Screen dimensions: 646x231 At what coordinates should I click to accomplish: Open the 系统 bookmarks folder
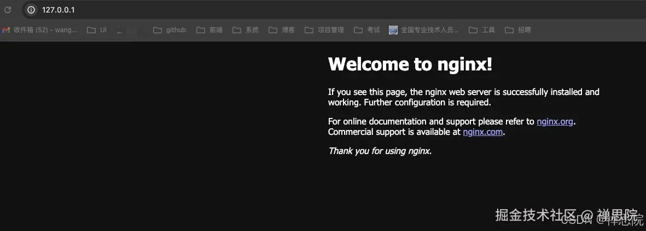tap(246, 30)
